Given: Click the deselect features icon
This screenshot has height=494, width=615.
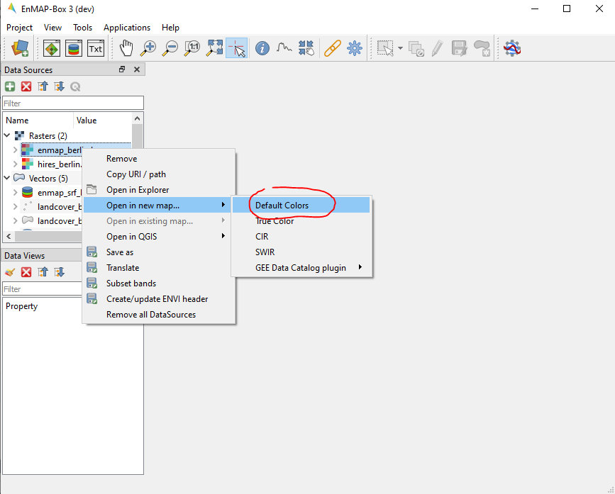Looking at the screenshot, I should click(x=416, y=49).
